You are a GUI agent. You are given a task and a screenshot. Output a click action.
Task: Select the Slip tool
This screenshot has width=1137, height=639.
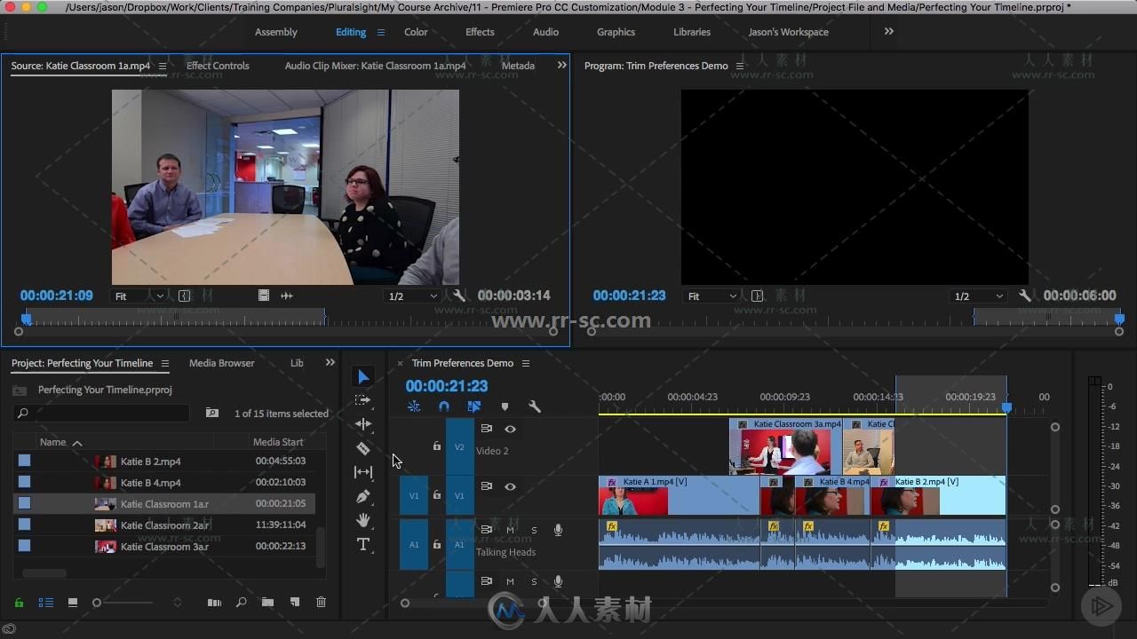pos(363,472)
